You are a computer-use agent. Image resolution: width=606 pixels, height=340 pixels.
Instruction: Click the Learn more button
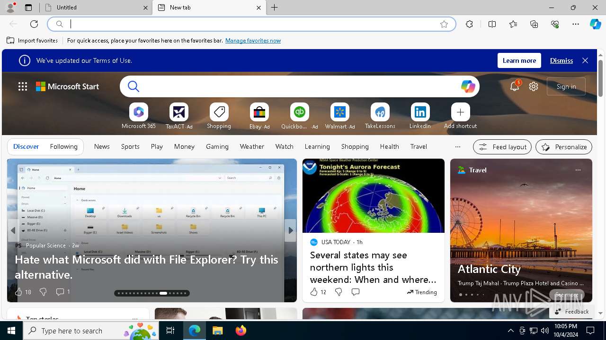[519, 60]
